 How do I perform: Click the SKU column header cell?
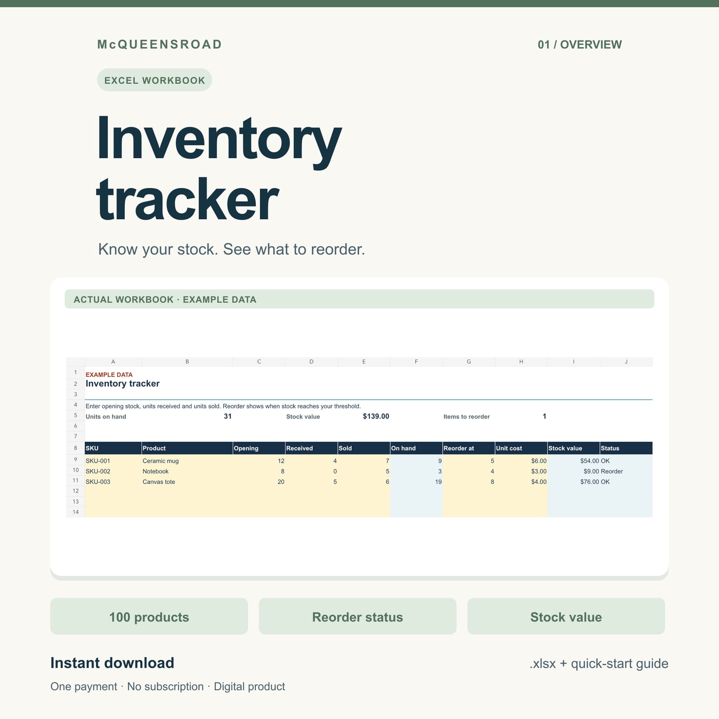pyautogui.click(x=113, y=448)
